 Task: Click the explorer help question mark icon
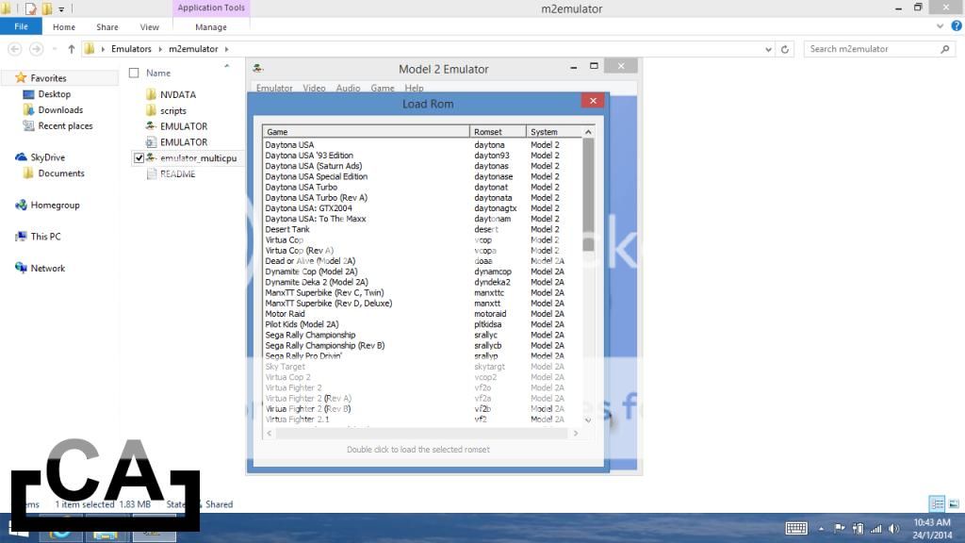click(957, 27)
